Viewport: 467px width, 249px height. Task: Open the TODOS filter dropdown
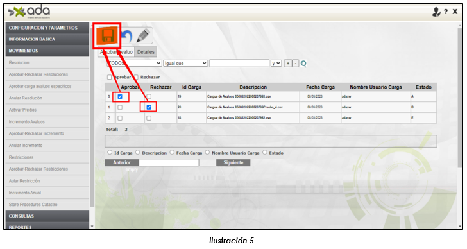tap(134, 64)
